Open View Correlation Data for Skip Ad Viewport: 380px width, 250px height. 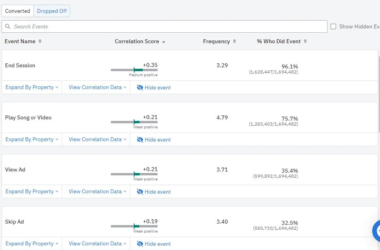(x=97, y=244)
